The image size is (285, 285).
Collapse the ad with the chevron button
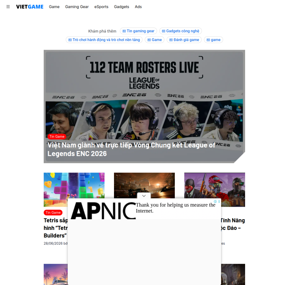tap(144, 196)
